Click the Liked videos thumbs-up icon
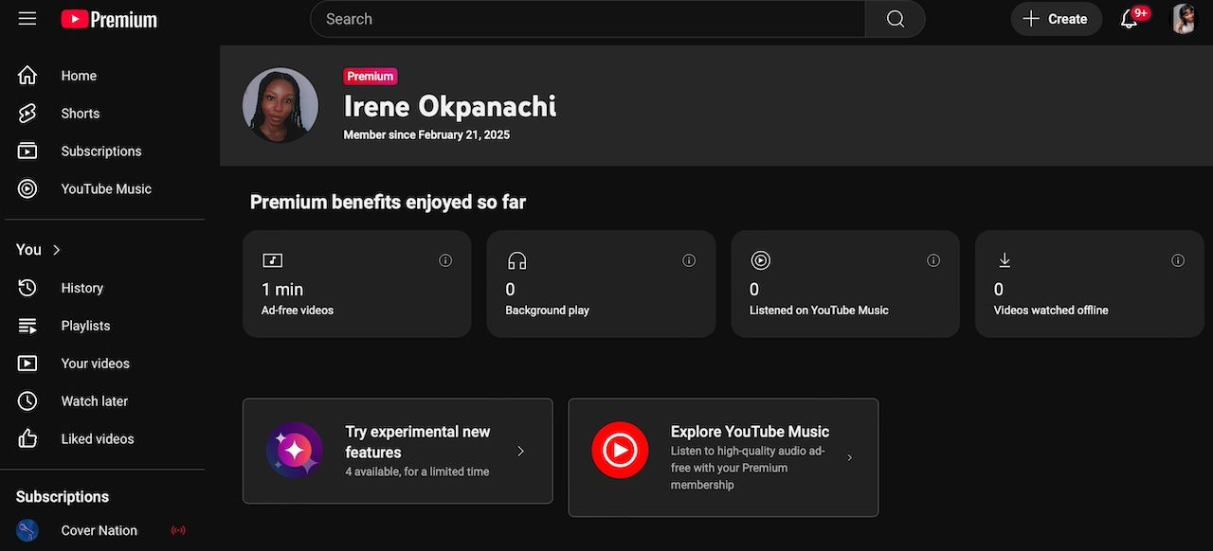 [27, 439]
